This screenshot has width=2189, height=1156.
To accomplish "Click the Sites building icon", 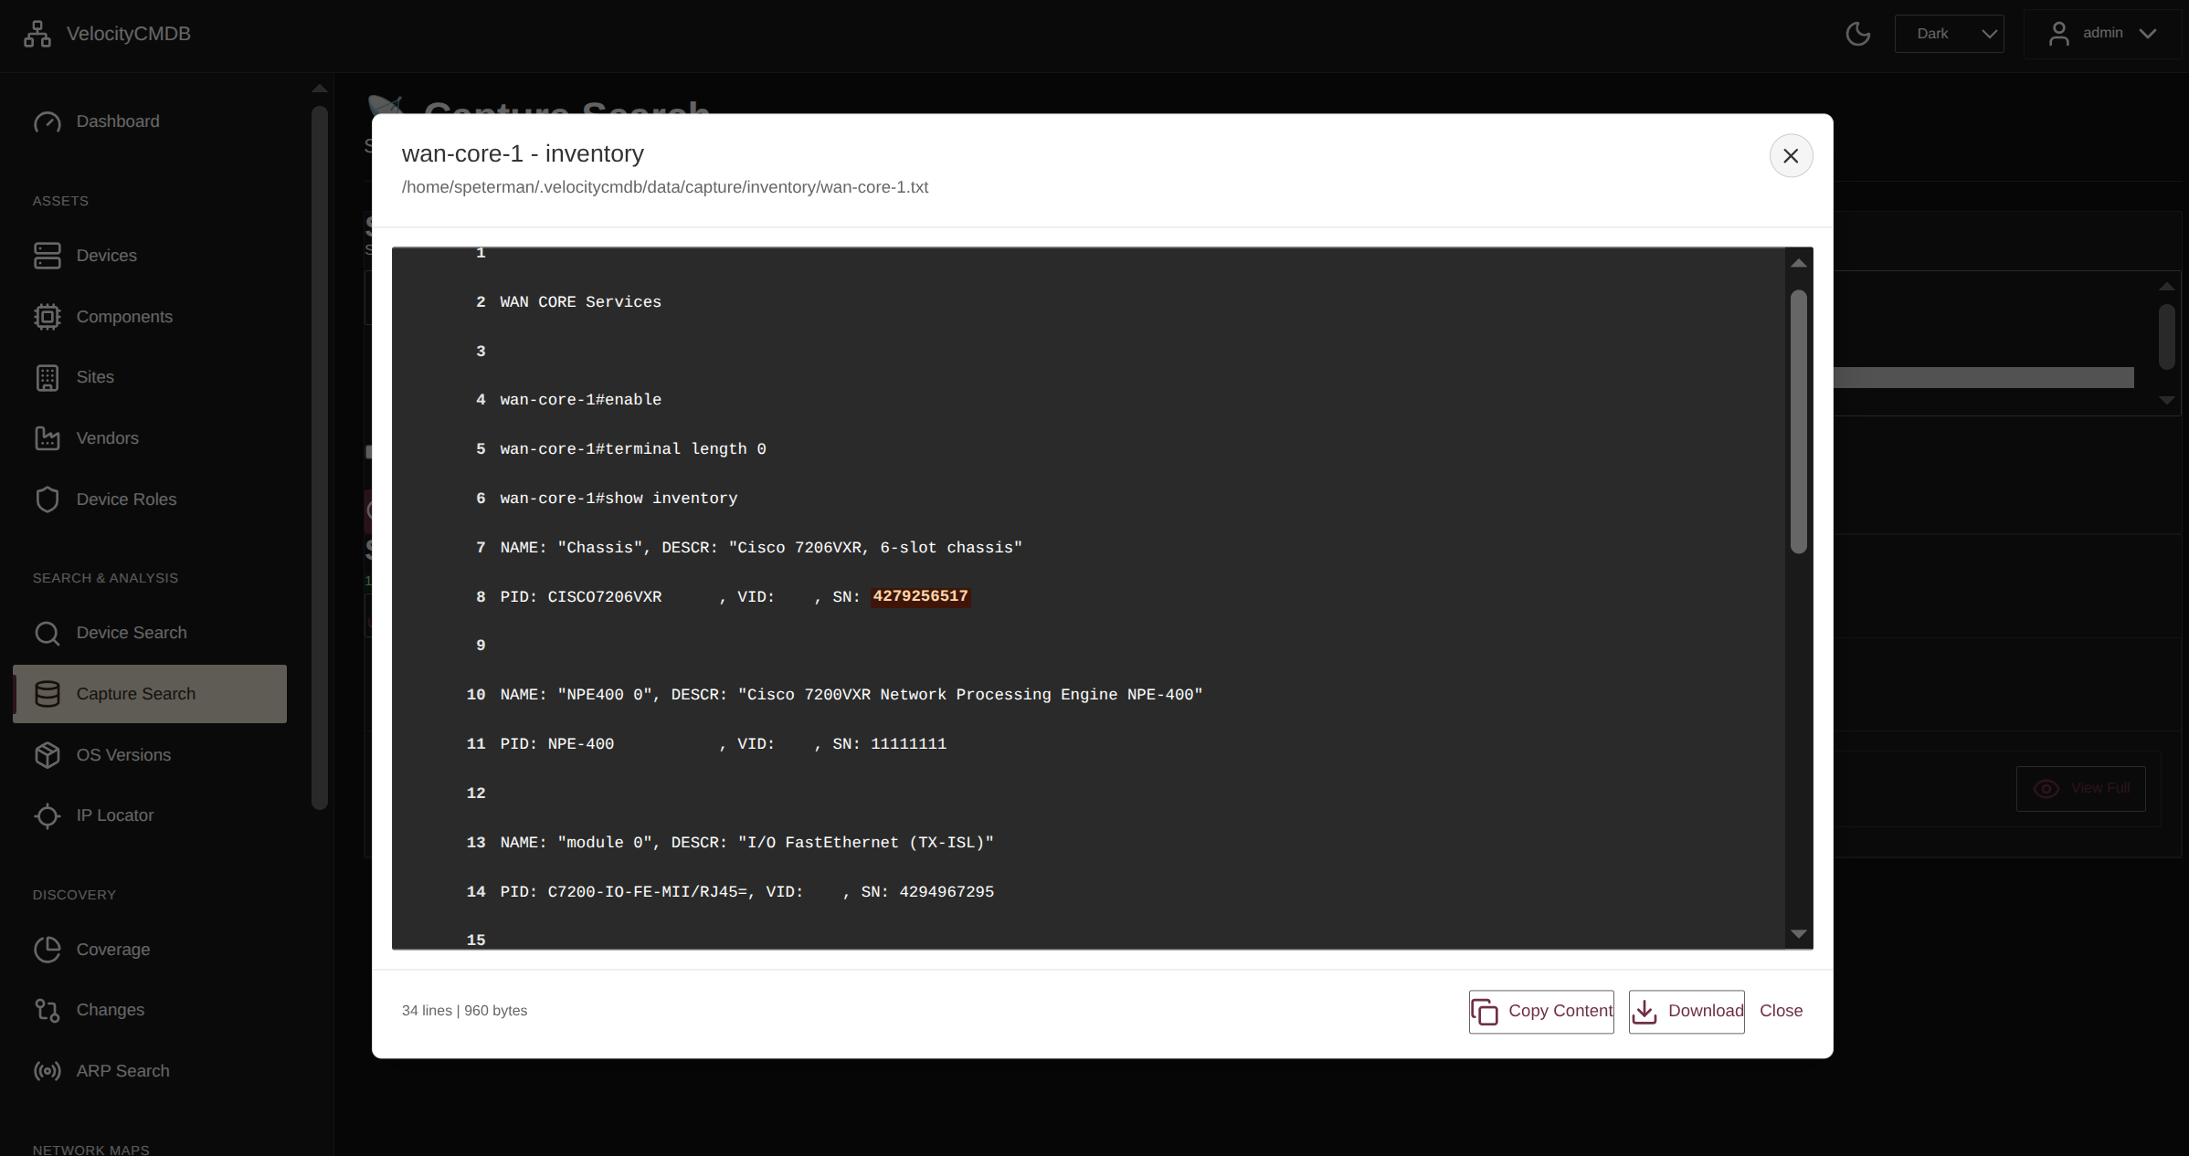I will click(x=48, y=377).
